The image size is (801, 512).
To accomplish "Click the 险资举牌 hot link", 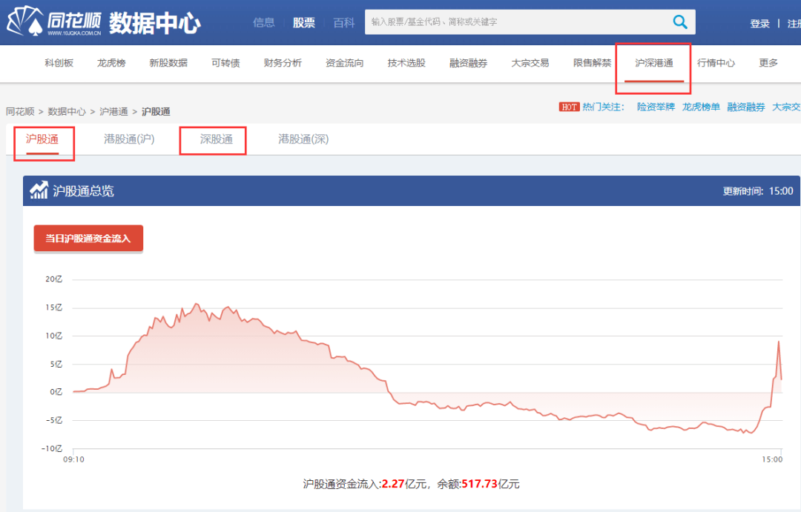I will [656, 107].
